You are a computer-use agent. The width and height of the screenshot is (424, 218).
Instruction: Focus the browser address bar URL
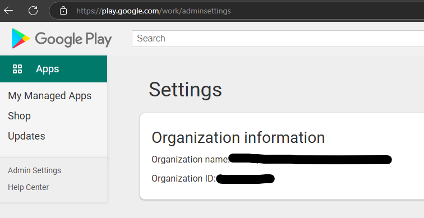tap(153, 11)
